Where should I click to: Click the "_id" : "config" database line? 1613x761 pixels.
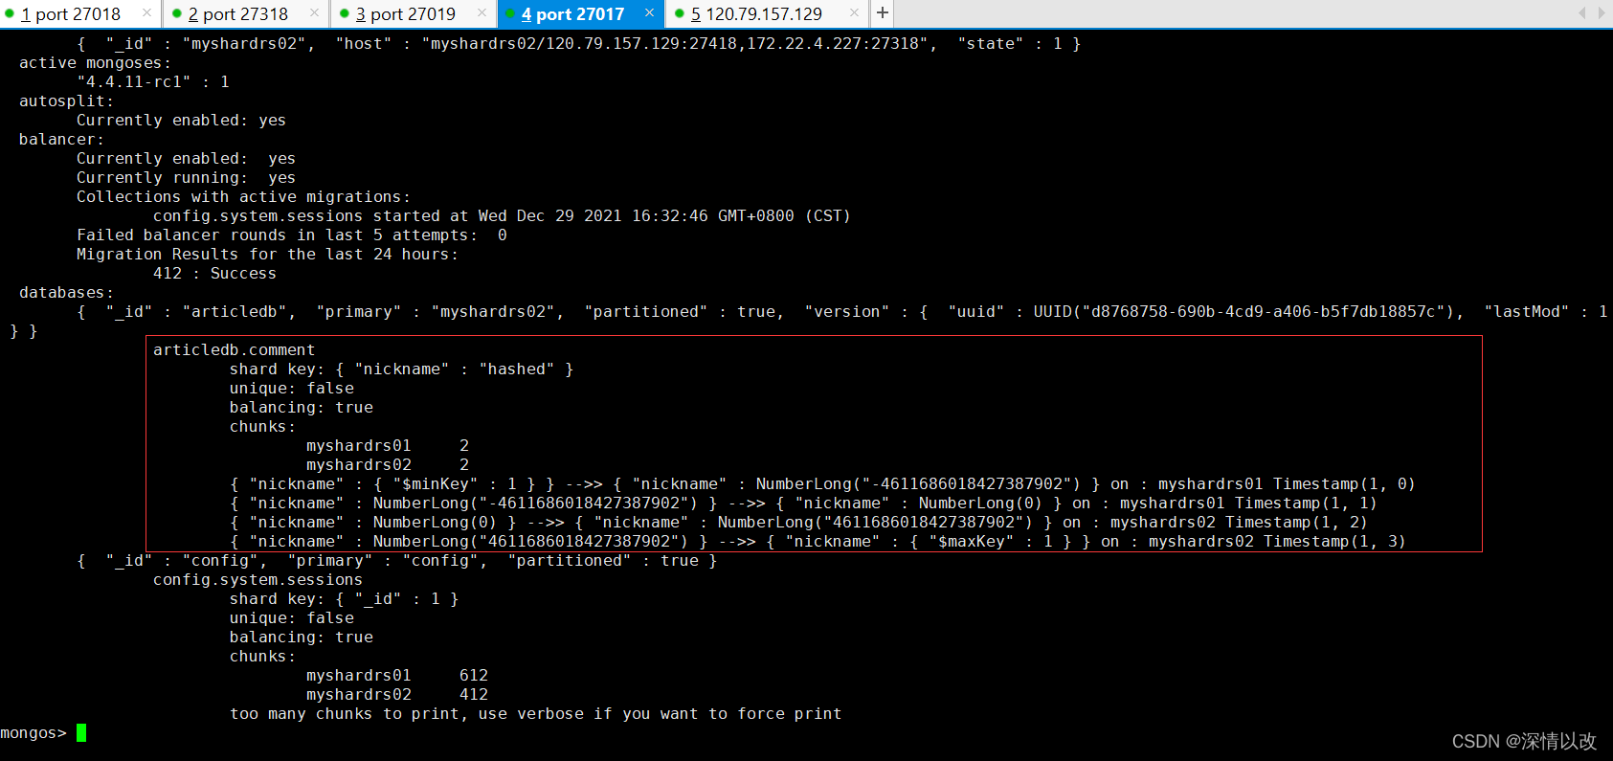(396, 561)
